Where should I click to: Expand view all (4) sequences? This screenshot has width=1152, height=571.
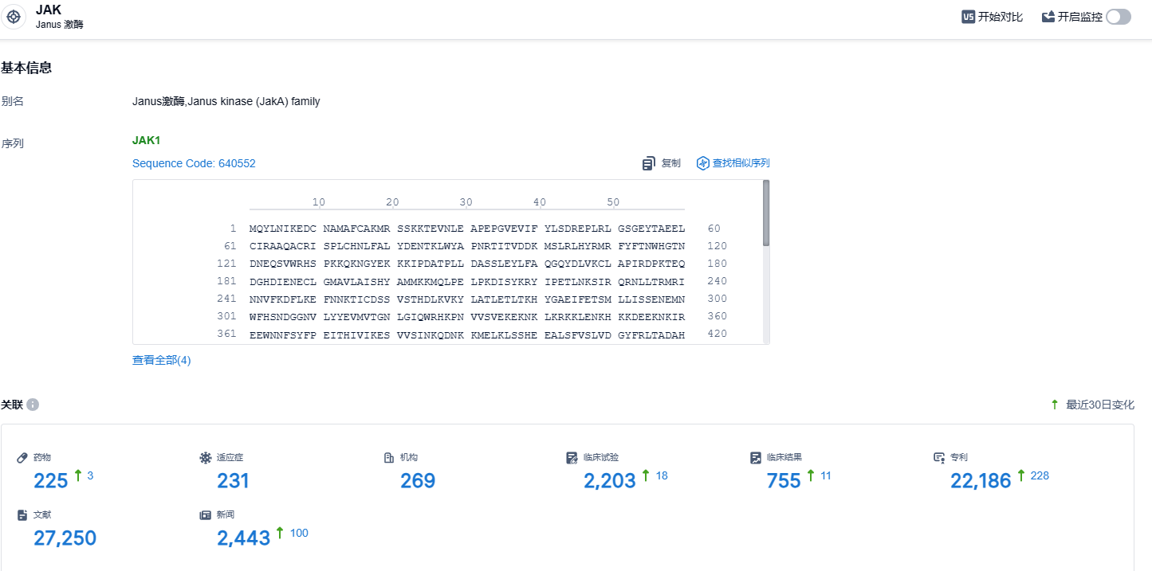tap(162, 360)
